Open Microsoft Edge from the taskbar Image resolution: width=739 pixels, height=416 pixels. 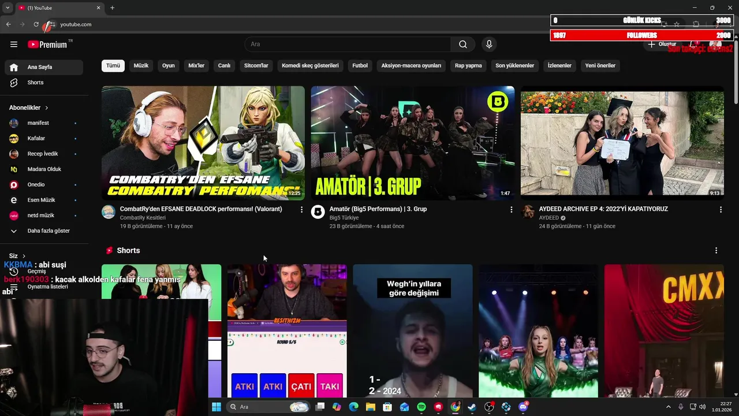(353, 407)
